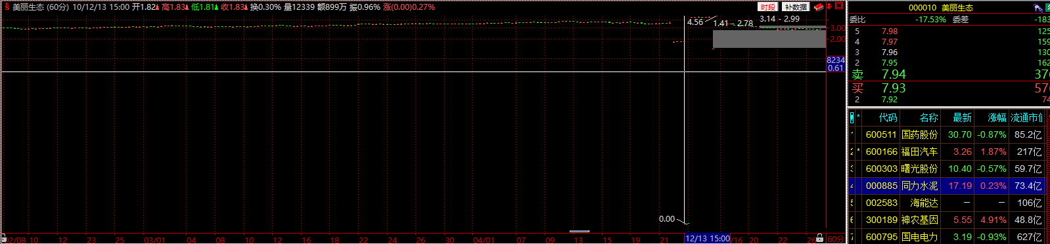Click the blue 8234 value tag on the price axis
The width and height of the screenshot is (1050, 244).
click(835, 60)
